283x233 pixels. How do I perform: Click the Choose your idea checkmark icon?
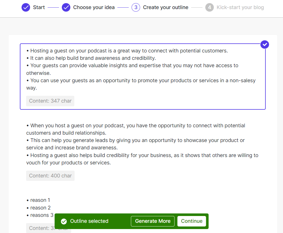coord(66,7)
